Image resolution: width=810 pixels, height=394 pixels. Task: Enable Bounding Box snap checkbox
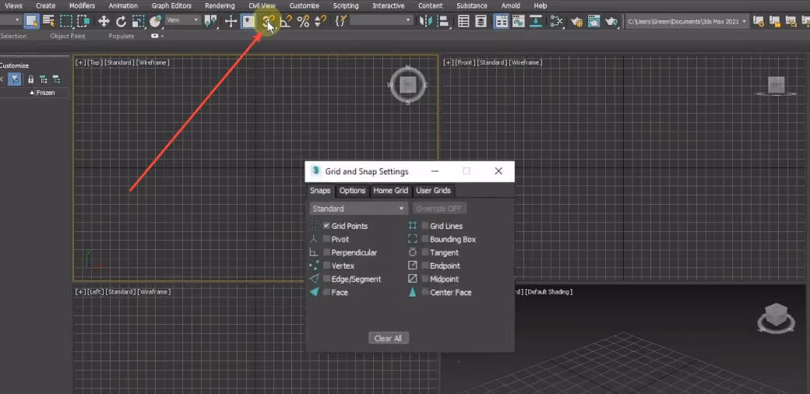pos(425,239)
